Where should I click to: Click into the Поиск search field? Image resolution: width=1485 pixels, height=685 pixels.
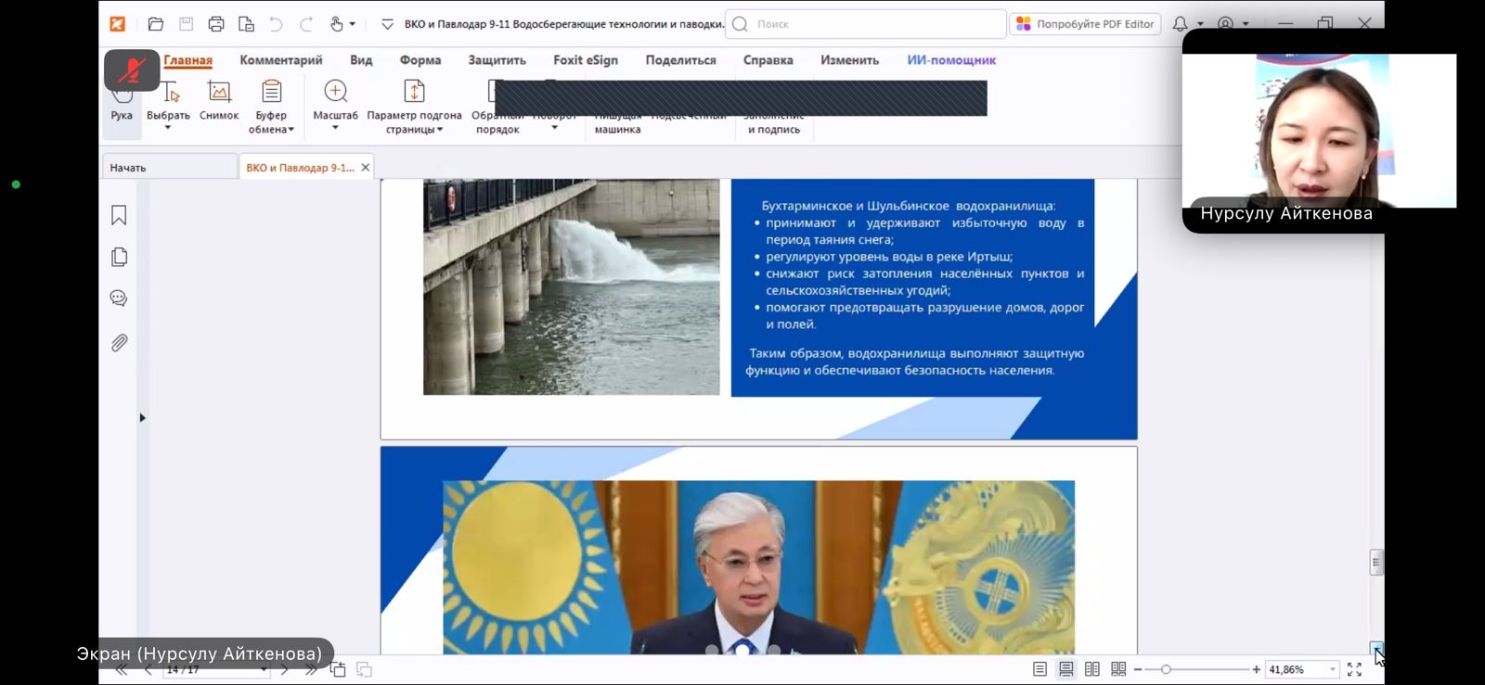[x=872, y=24]
